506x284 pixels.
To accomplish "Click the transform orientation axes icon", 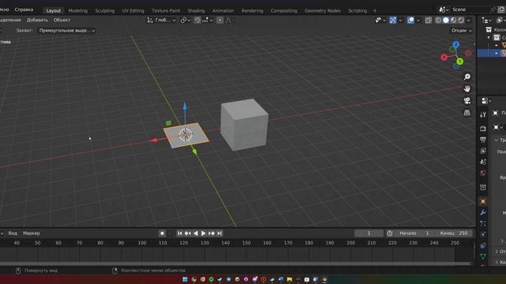I will (149, 21).
